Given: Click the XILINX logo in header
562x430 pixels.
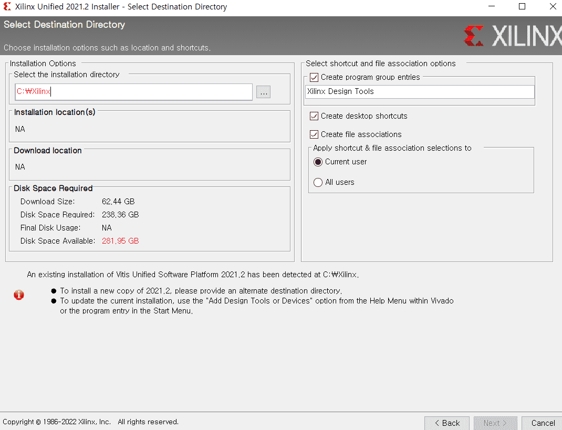Looking at the screenshot, I should pyautogui.click(x=513, y=36).
